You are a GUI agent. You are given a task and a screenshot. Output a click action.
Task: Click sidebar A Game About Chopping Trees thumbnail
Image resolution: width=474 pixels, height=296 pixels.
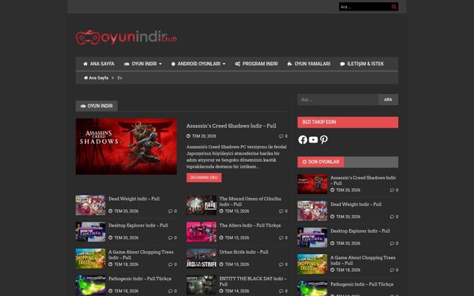[x=312, y=264]
